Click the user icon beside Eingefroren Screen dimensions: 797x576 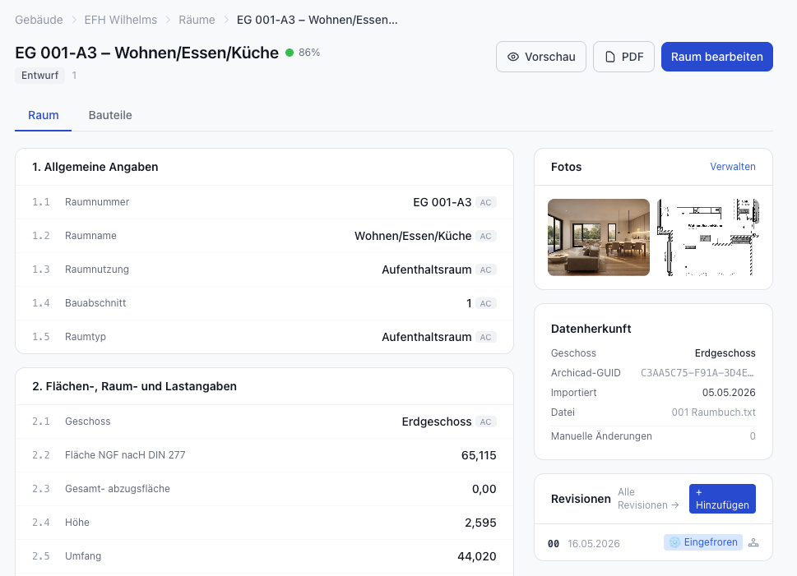753,542
